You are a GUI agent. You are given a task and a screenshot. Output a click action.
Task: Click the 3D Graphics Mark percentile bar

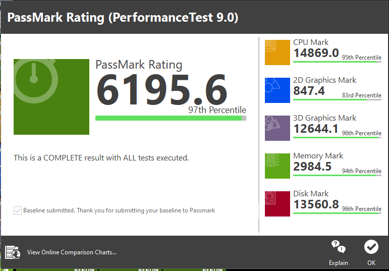tap(337, 137)
